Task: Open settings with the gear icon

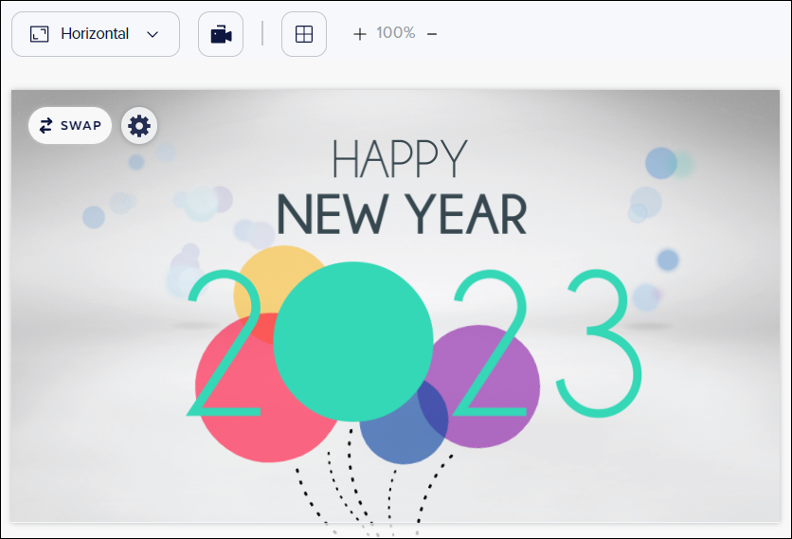Action: (139, 125)
